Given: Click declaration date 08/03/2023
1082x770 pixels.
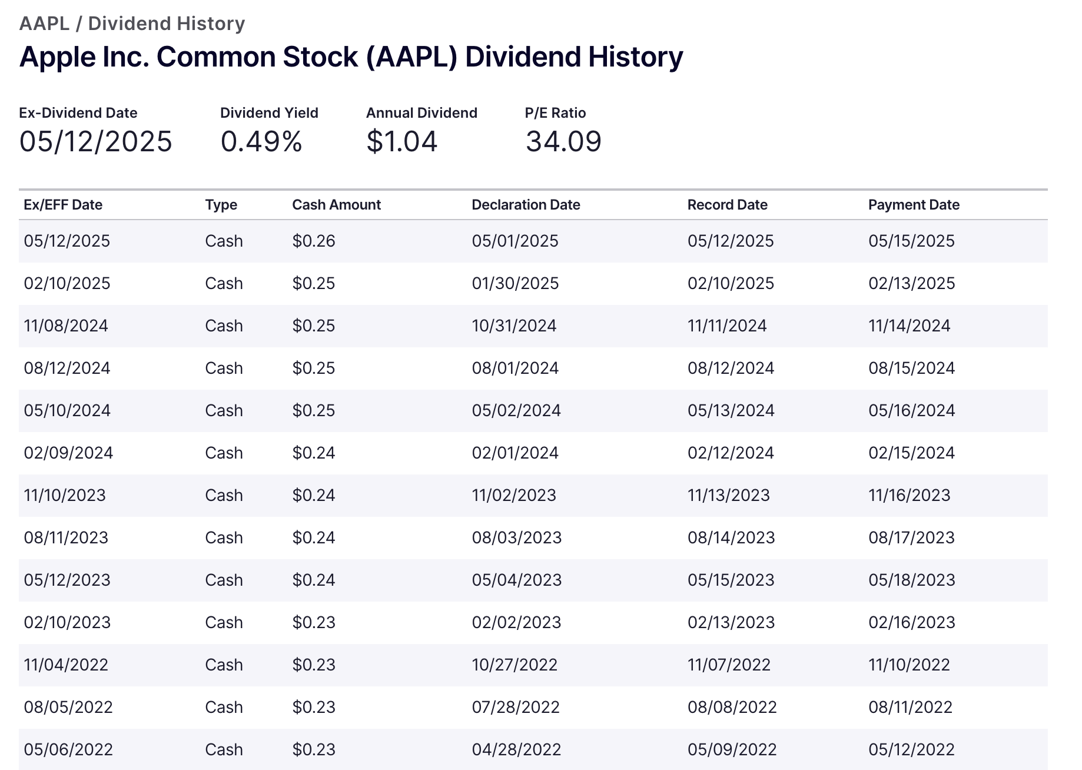Looking at the screenshot, I should click(x=517, y=537).
